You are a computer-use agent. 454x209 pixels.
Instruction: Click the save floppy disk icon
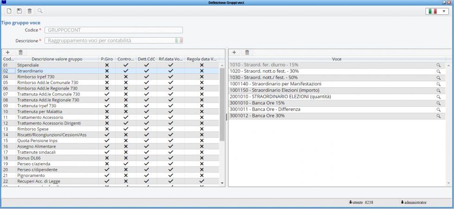19,11
